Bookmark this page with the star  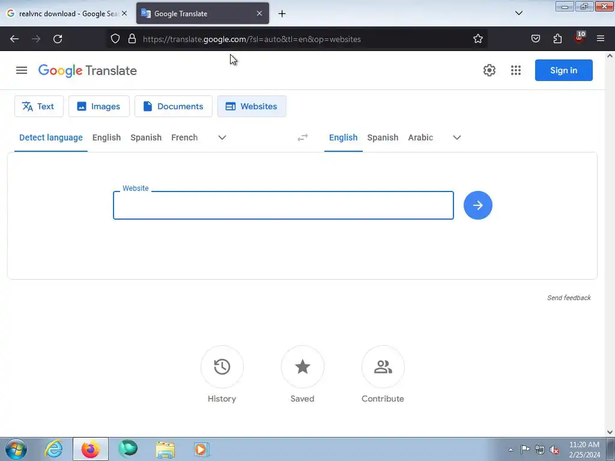point(477,39)
